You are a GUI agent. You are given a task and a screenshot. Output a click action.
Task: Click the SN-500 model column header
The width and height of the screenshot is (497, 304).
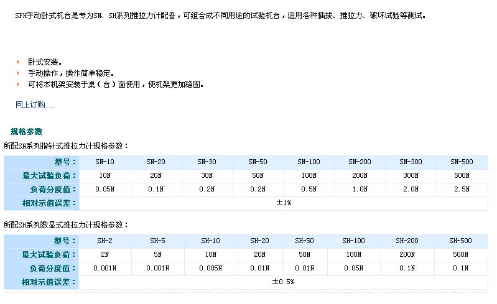(462, 162)
